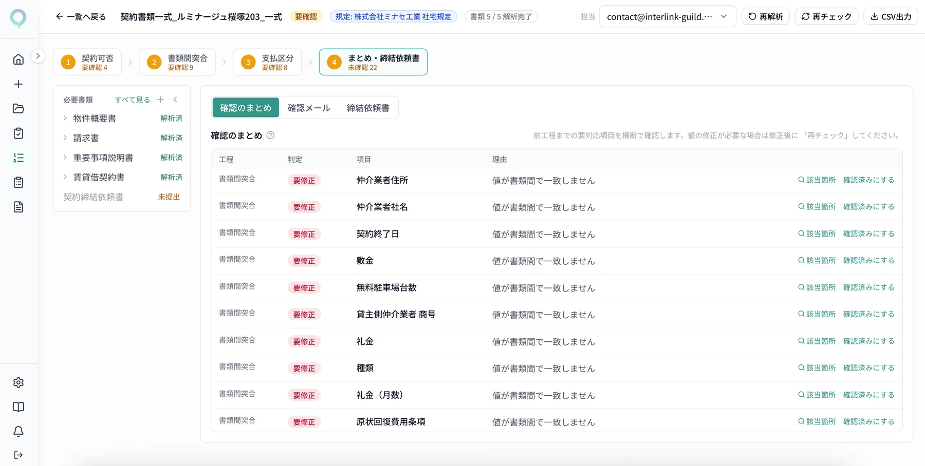This screenshot has height=466, width=925.
Task: Collapse the 必要書類 panel chevron
Action: pyautogui.click(x=175, y=100)
